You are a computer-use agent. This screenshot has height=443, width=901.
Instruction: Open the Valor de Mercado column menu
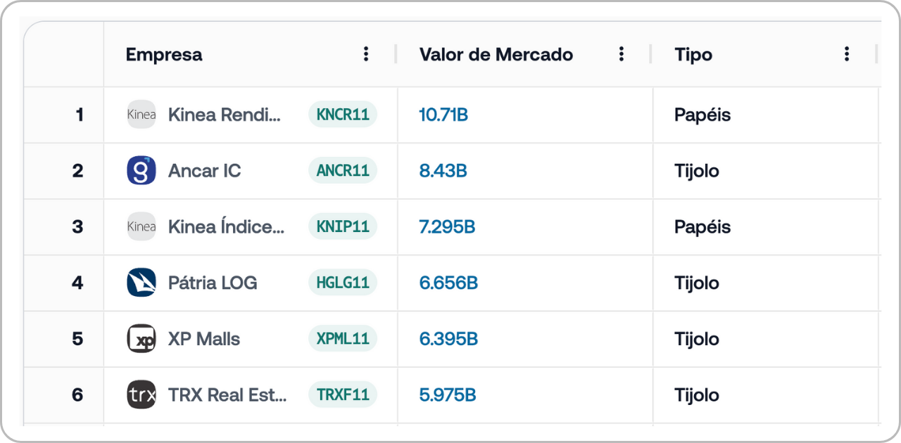(x=622, y=53)
